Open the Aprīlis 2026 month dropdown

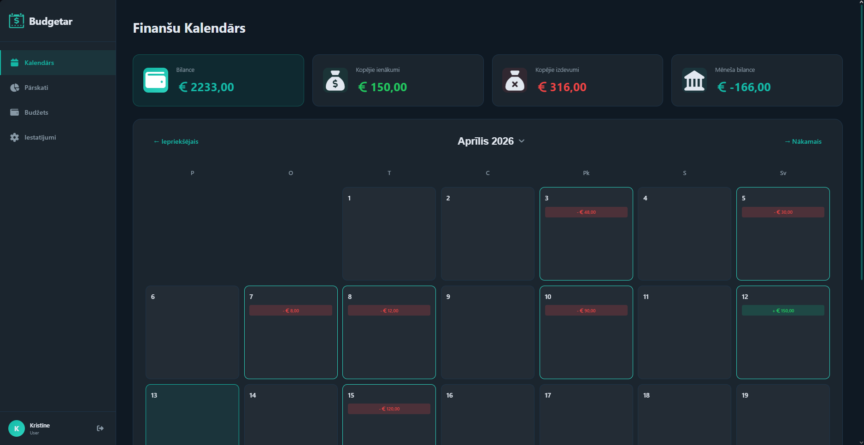pyautogui.click(x=491, y=141)
